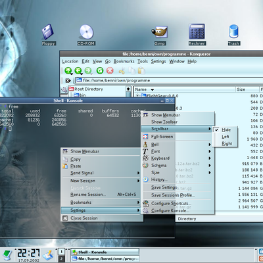Click the Name column sort arrow
This screenshot has height=263, width=263.
point(153,89)
